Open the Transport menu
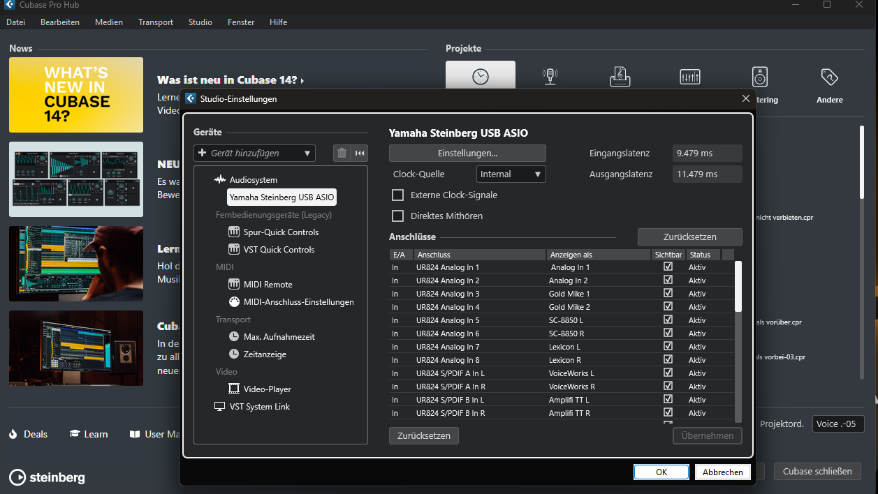The height and width of the screenshot is (494, 878). [x=156, y=22]
